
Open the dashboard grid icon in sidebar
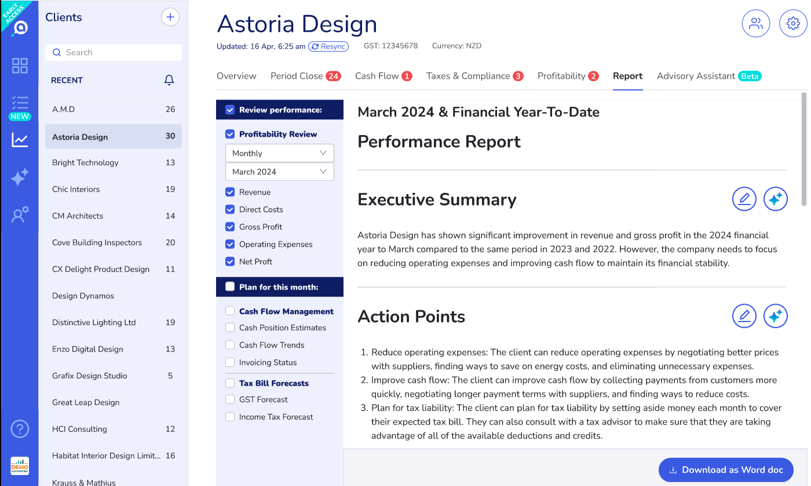[x=20, y=65]
